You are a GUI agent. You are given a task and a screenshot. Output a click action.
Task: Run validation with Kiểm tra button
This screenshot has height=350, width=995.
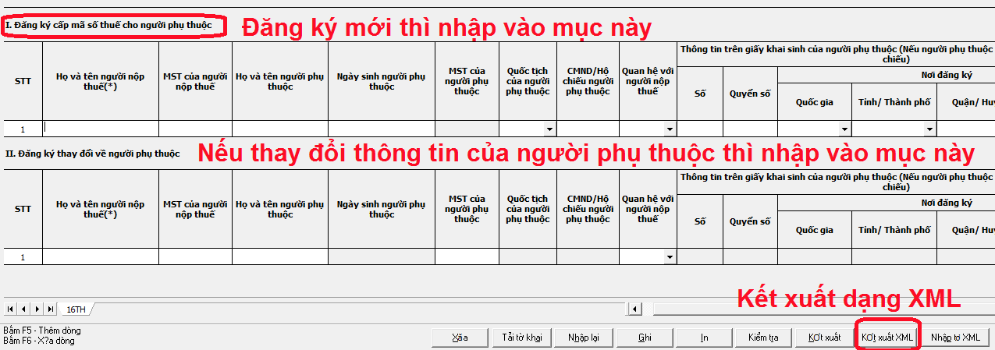click(x=763, y=338)
